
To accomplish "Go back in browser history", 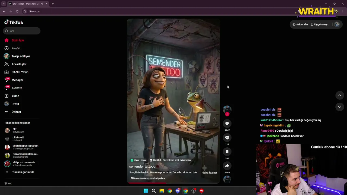I will pos(4,11).
